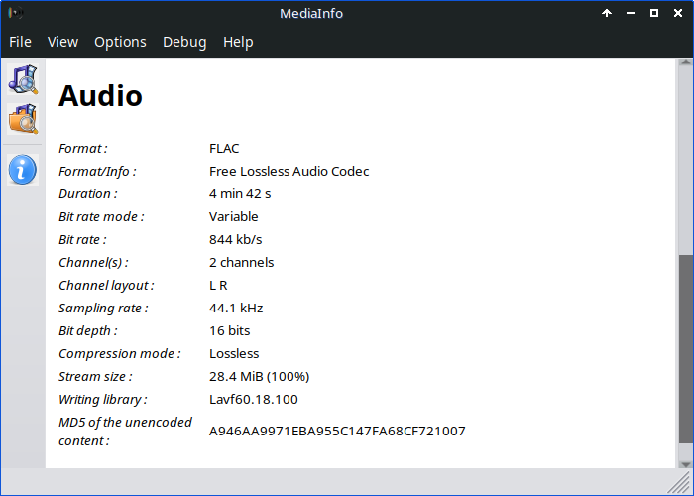Click the 'Sampling rate :' label

[x=103, y=308]
